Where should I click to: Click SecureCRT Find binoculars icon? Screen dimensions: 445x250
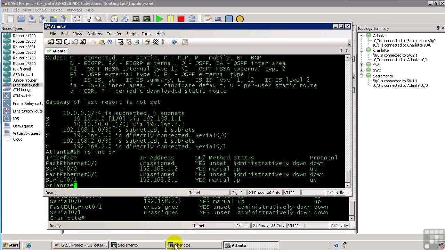click(x=110, y=42)
